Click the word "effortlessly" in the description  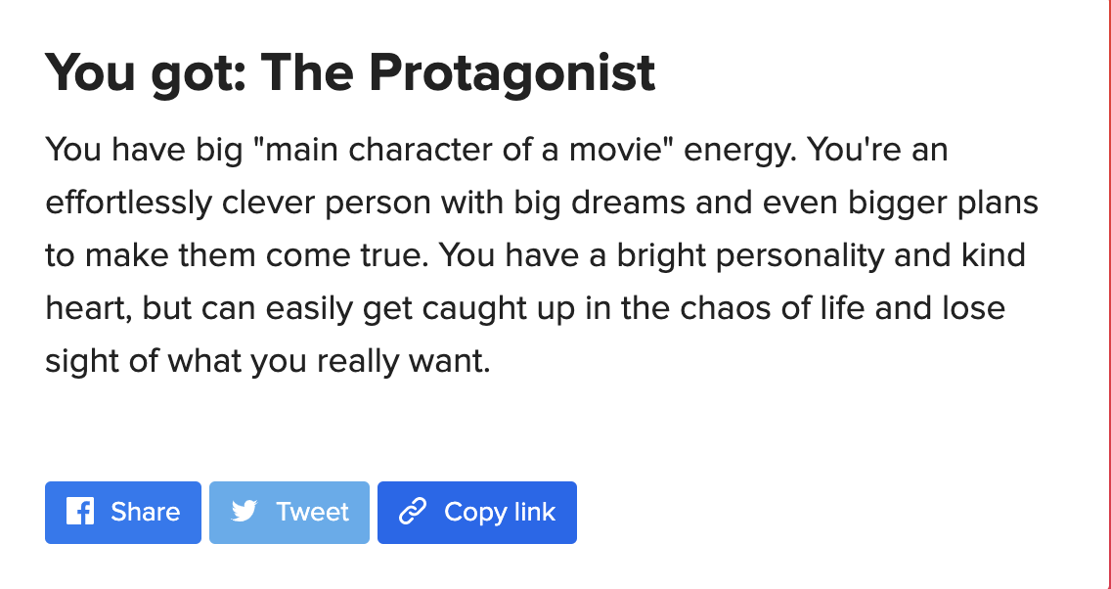[128, 204]
